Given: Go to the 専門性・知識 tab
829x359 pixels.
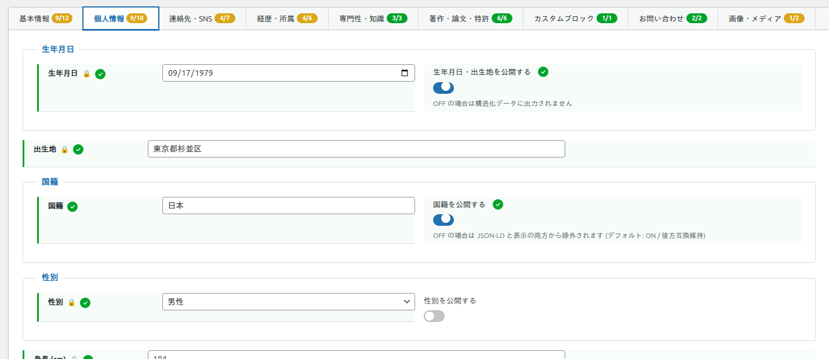Looking at the screenshot, I should pyautogui.click(x=373, y=19).
